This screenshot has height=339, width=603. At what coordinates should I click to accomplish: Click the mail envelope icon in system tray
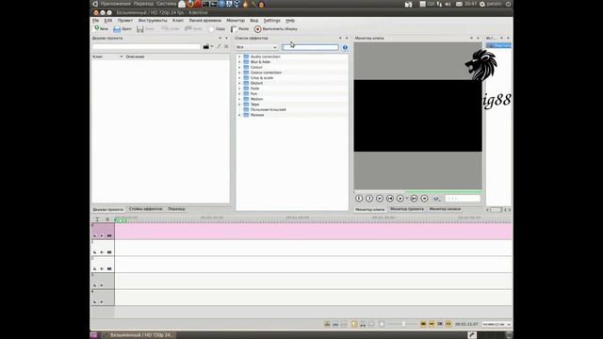click(x=459, y=4)
